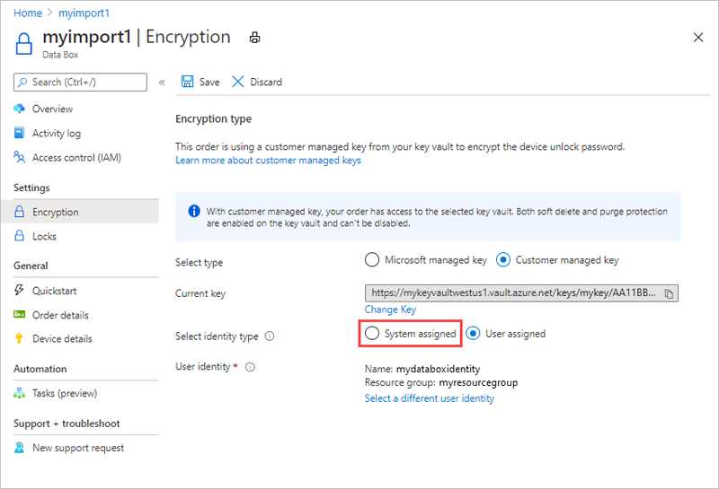Choose System assigned identity type
719x489 pixels.
pos(372,334)
